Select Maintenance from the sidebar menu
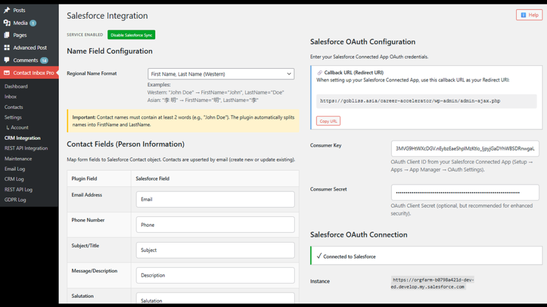Viewport: 547px width, 307px height. tap(17, 158)
